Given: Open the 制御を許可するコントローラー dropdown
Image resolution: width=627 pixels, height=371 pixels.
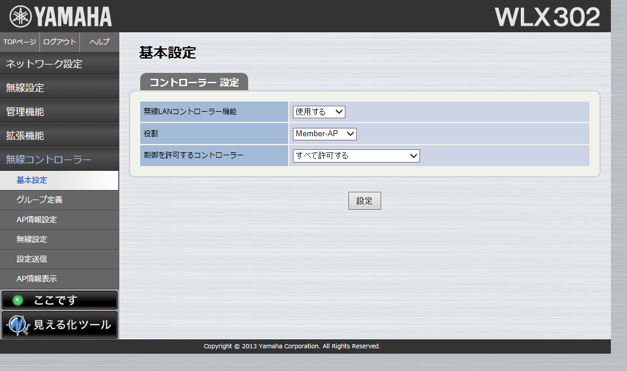Looking at the screenshot, I should (356, 155).
